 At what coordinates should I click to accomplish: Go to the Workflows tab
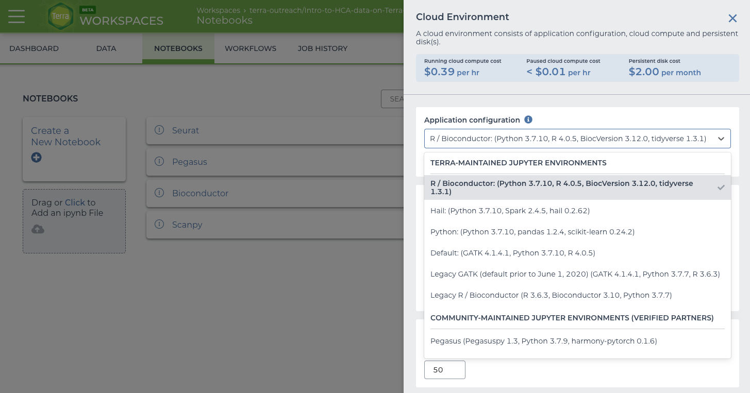click(251, 48)
